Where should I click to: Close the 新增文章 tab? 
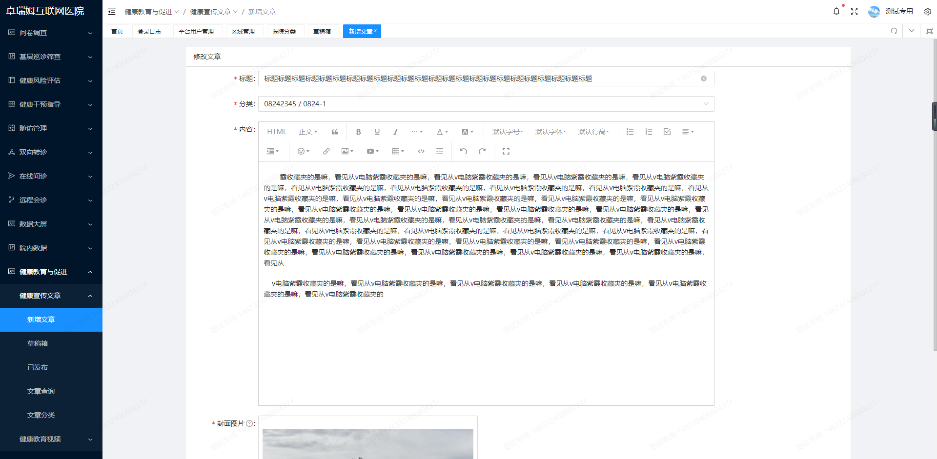[x=375, y=31]
